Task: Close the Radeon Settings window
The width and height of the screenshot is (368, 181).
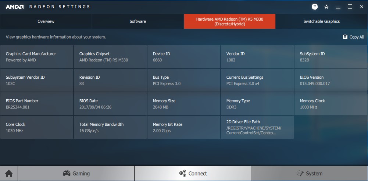Action: click(x=362, y=7)
